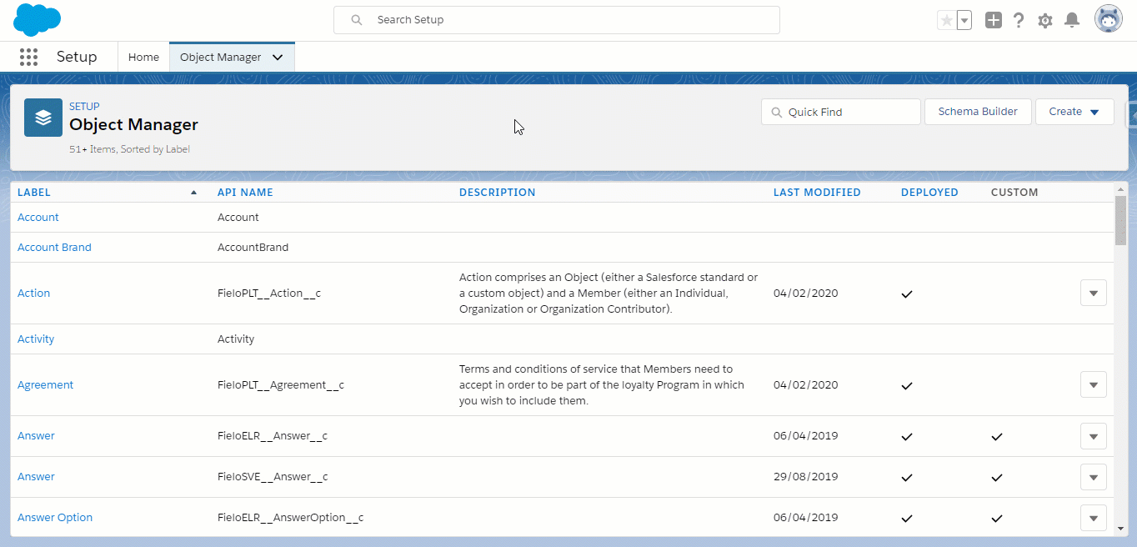Viewport: 1137px width, 547px height.
Task: Open the Answer link for FieloELR__Answer__c
Action: tap(36, 436)
